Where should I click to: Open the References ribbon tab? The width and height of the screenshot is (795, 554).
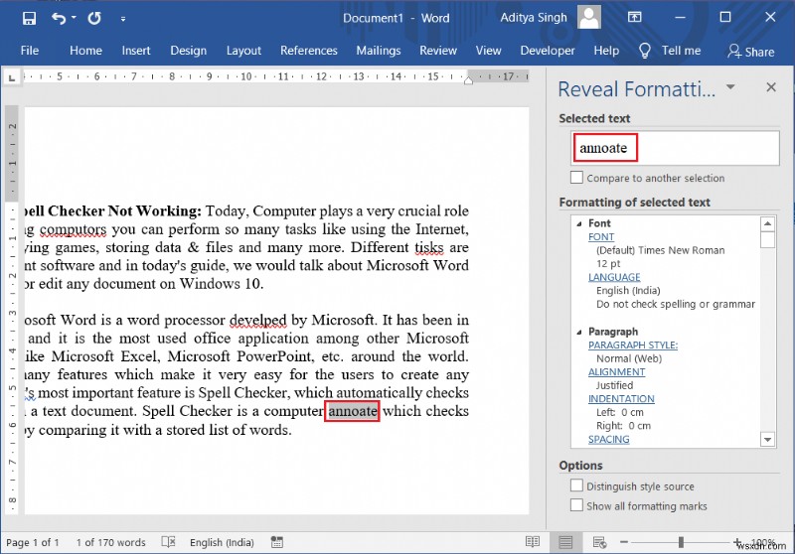pyautogui.click(x=308, y=51)
